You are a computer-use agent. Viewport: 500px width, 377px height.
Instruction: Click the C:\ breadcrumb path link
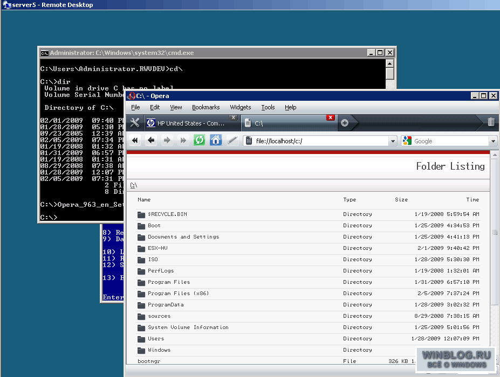pos(134,185)
